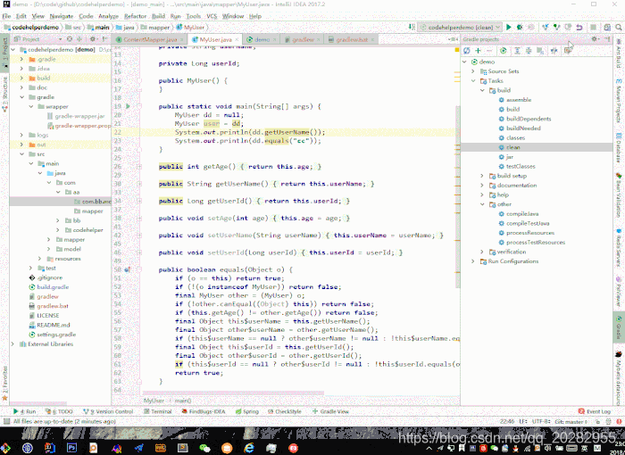Image resolution: width=625 pixels, height=455 pixels.
Task: Open Project Structure from toolbar
Action: tap(607, 27)
